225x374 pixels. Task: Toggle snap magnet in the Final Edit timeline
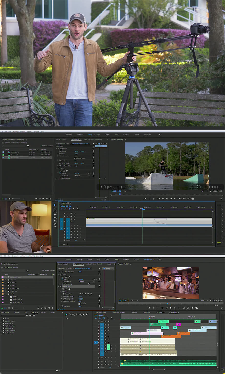(100, 318)
